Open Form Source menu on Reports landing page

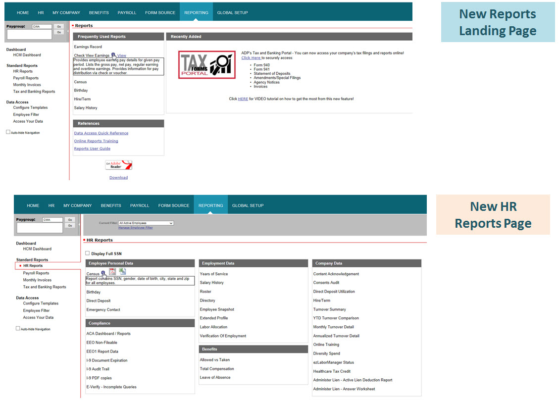click(x=160, y=12)
